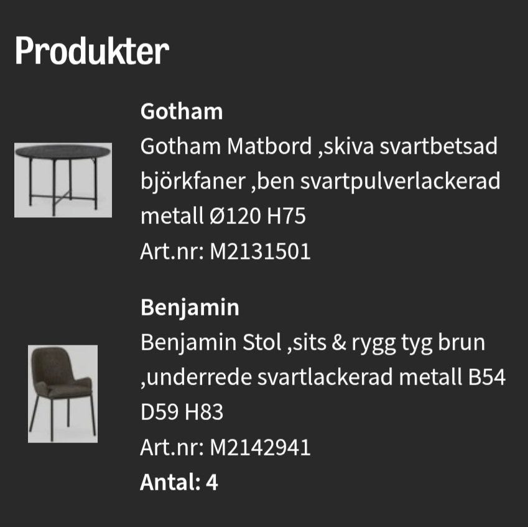
Task: Click the "underrede svartlackerad metall" line
Action: [323, 377]
